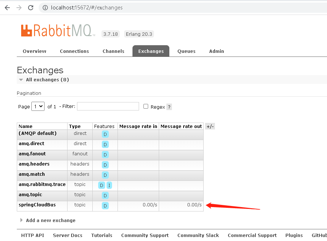This screenshot has height=241, width=327.
Task: Click the Pagination label
Action: coord(29,93)
